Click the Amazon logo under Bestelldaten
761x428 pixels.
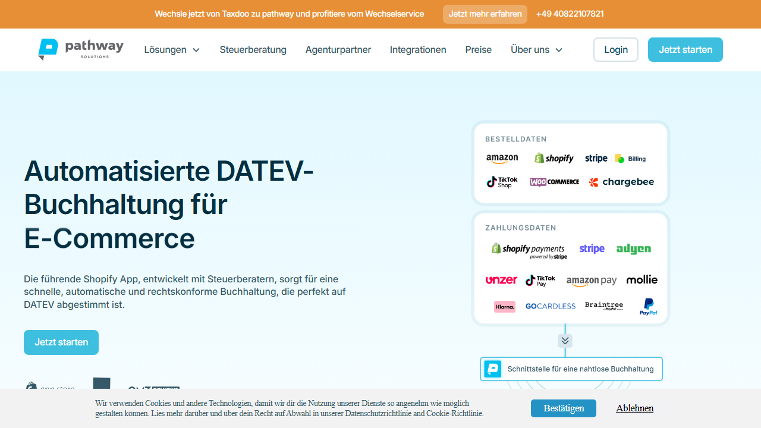(502, 158)
